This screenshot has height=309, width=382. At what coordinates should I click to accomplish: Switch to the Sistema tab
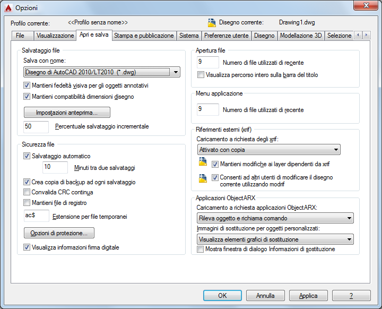click(x=189, y=36)
